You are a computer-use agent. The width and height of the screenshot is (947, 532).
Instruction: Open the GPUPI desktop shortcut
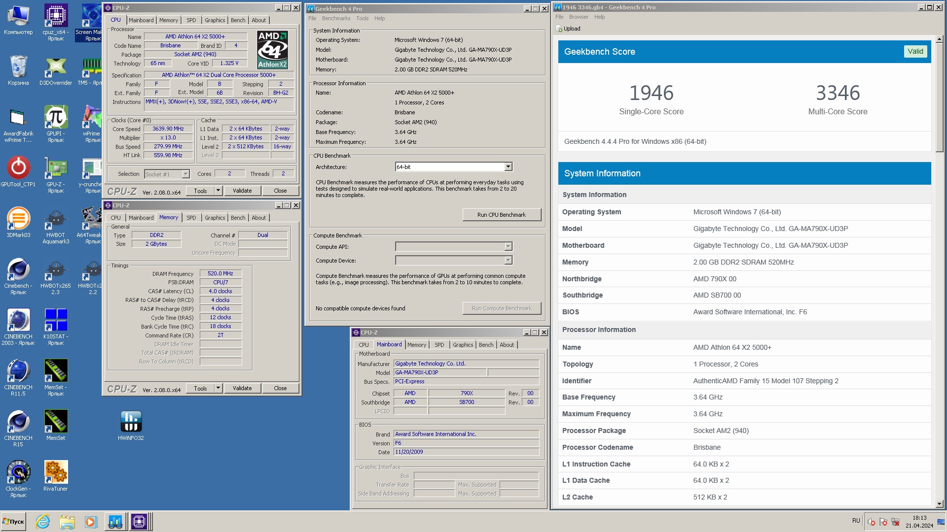tap(56, 124)
